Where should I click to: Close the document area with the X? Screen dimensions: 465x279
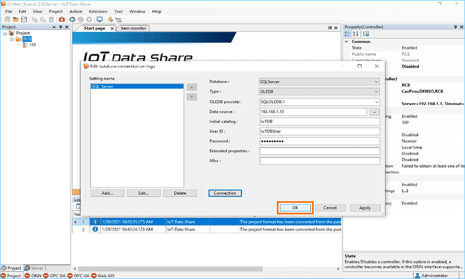click(x=336, y=28)
